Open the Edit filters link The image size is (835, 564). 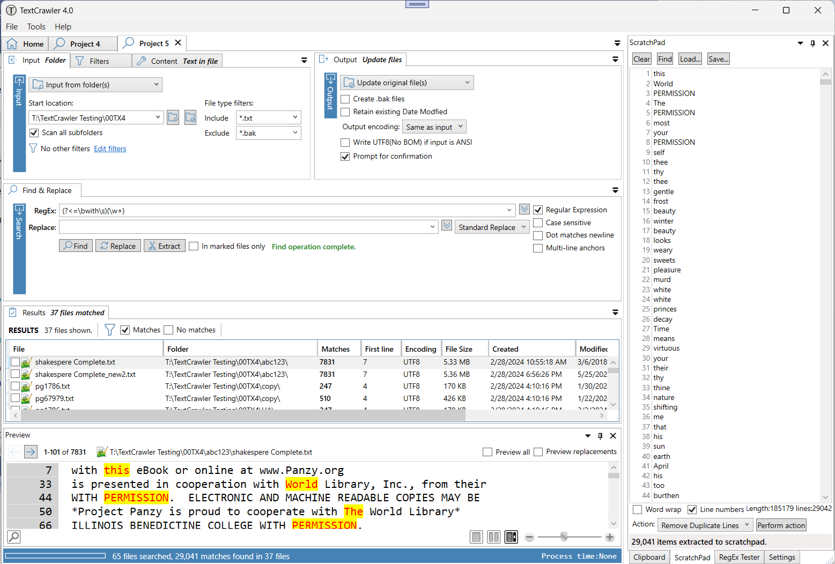click(x=110, y=149)
